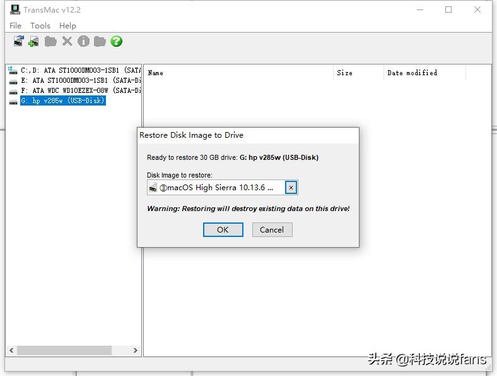Viewport: 497px width, 376px height.
Task: Sort by the Name column header
Action: [x=238, y=73]
